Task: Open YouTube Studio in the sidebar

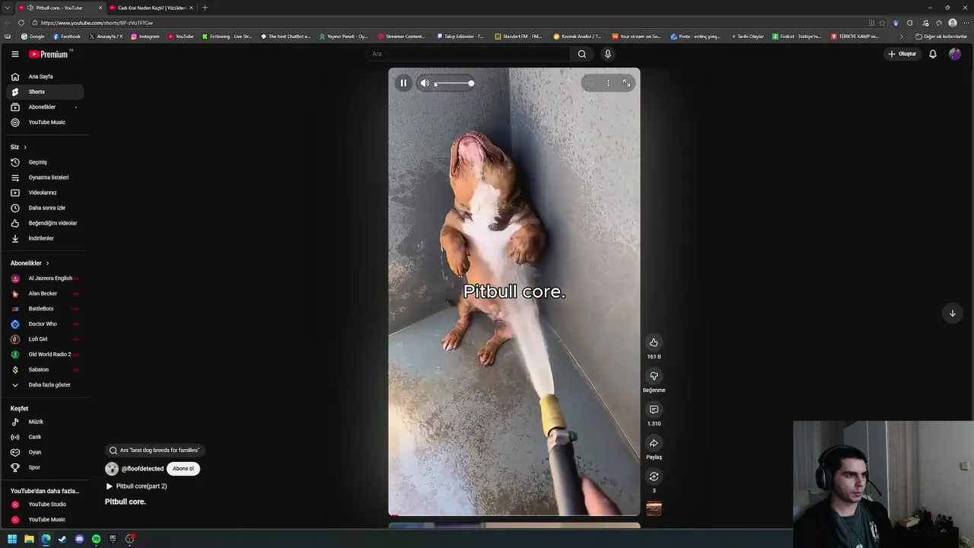Action: tap(45, 505)
